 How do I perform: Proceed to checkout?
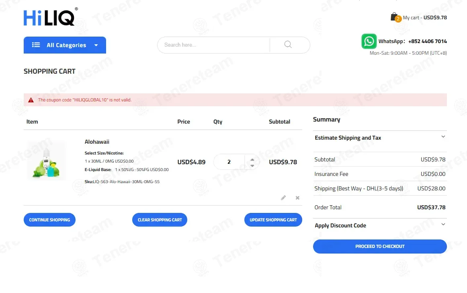click(x=380, y=246)
